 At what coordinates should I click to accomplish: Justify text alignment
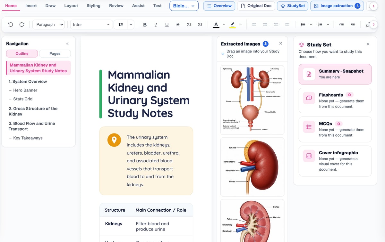point(287,25)
